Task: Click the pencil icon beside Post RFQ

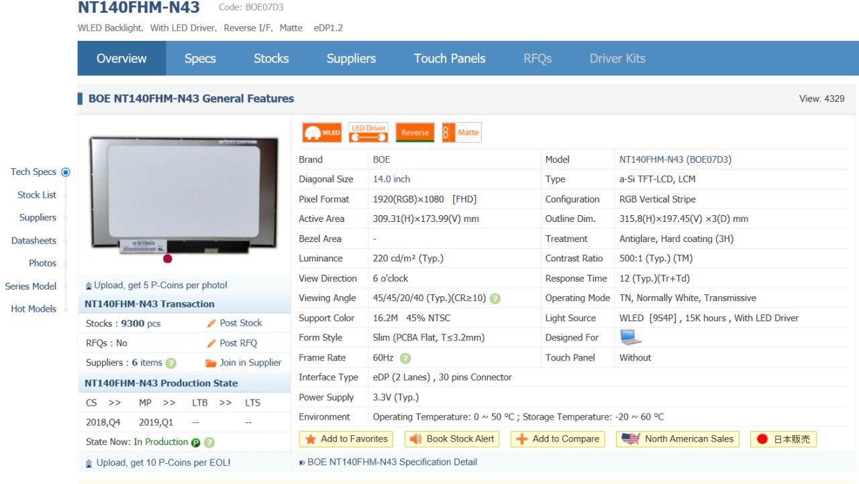Action: tap(211, 343)
